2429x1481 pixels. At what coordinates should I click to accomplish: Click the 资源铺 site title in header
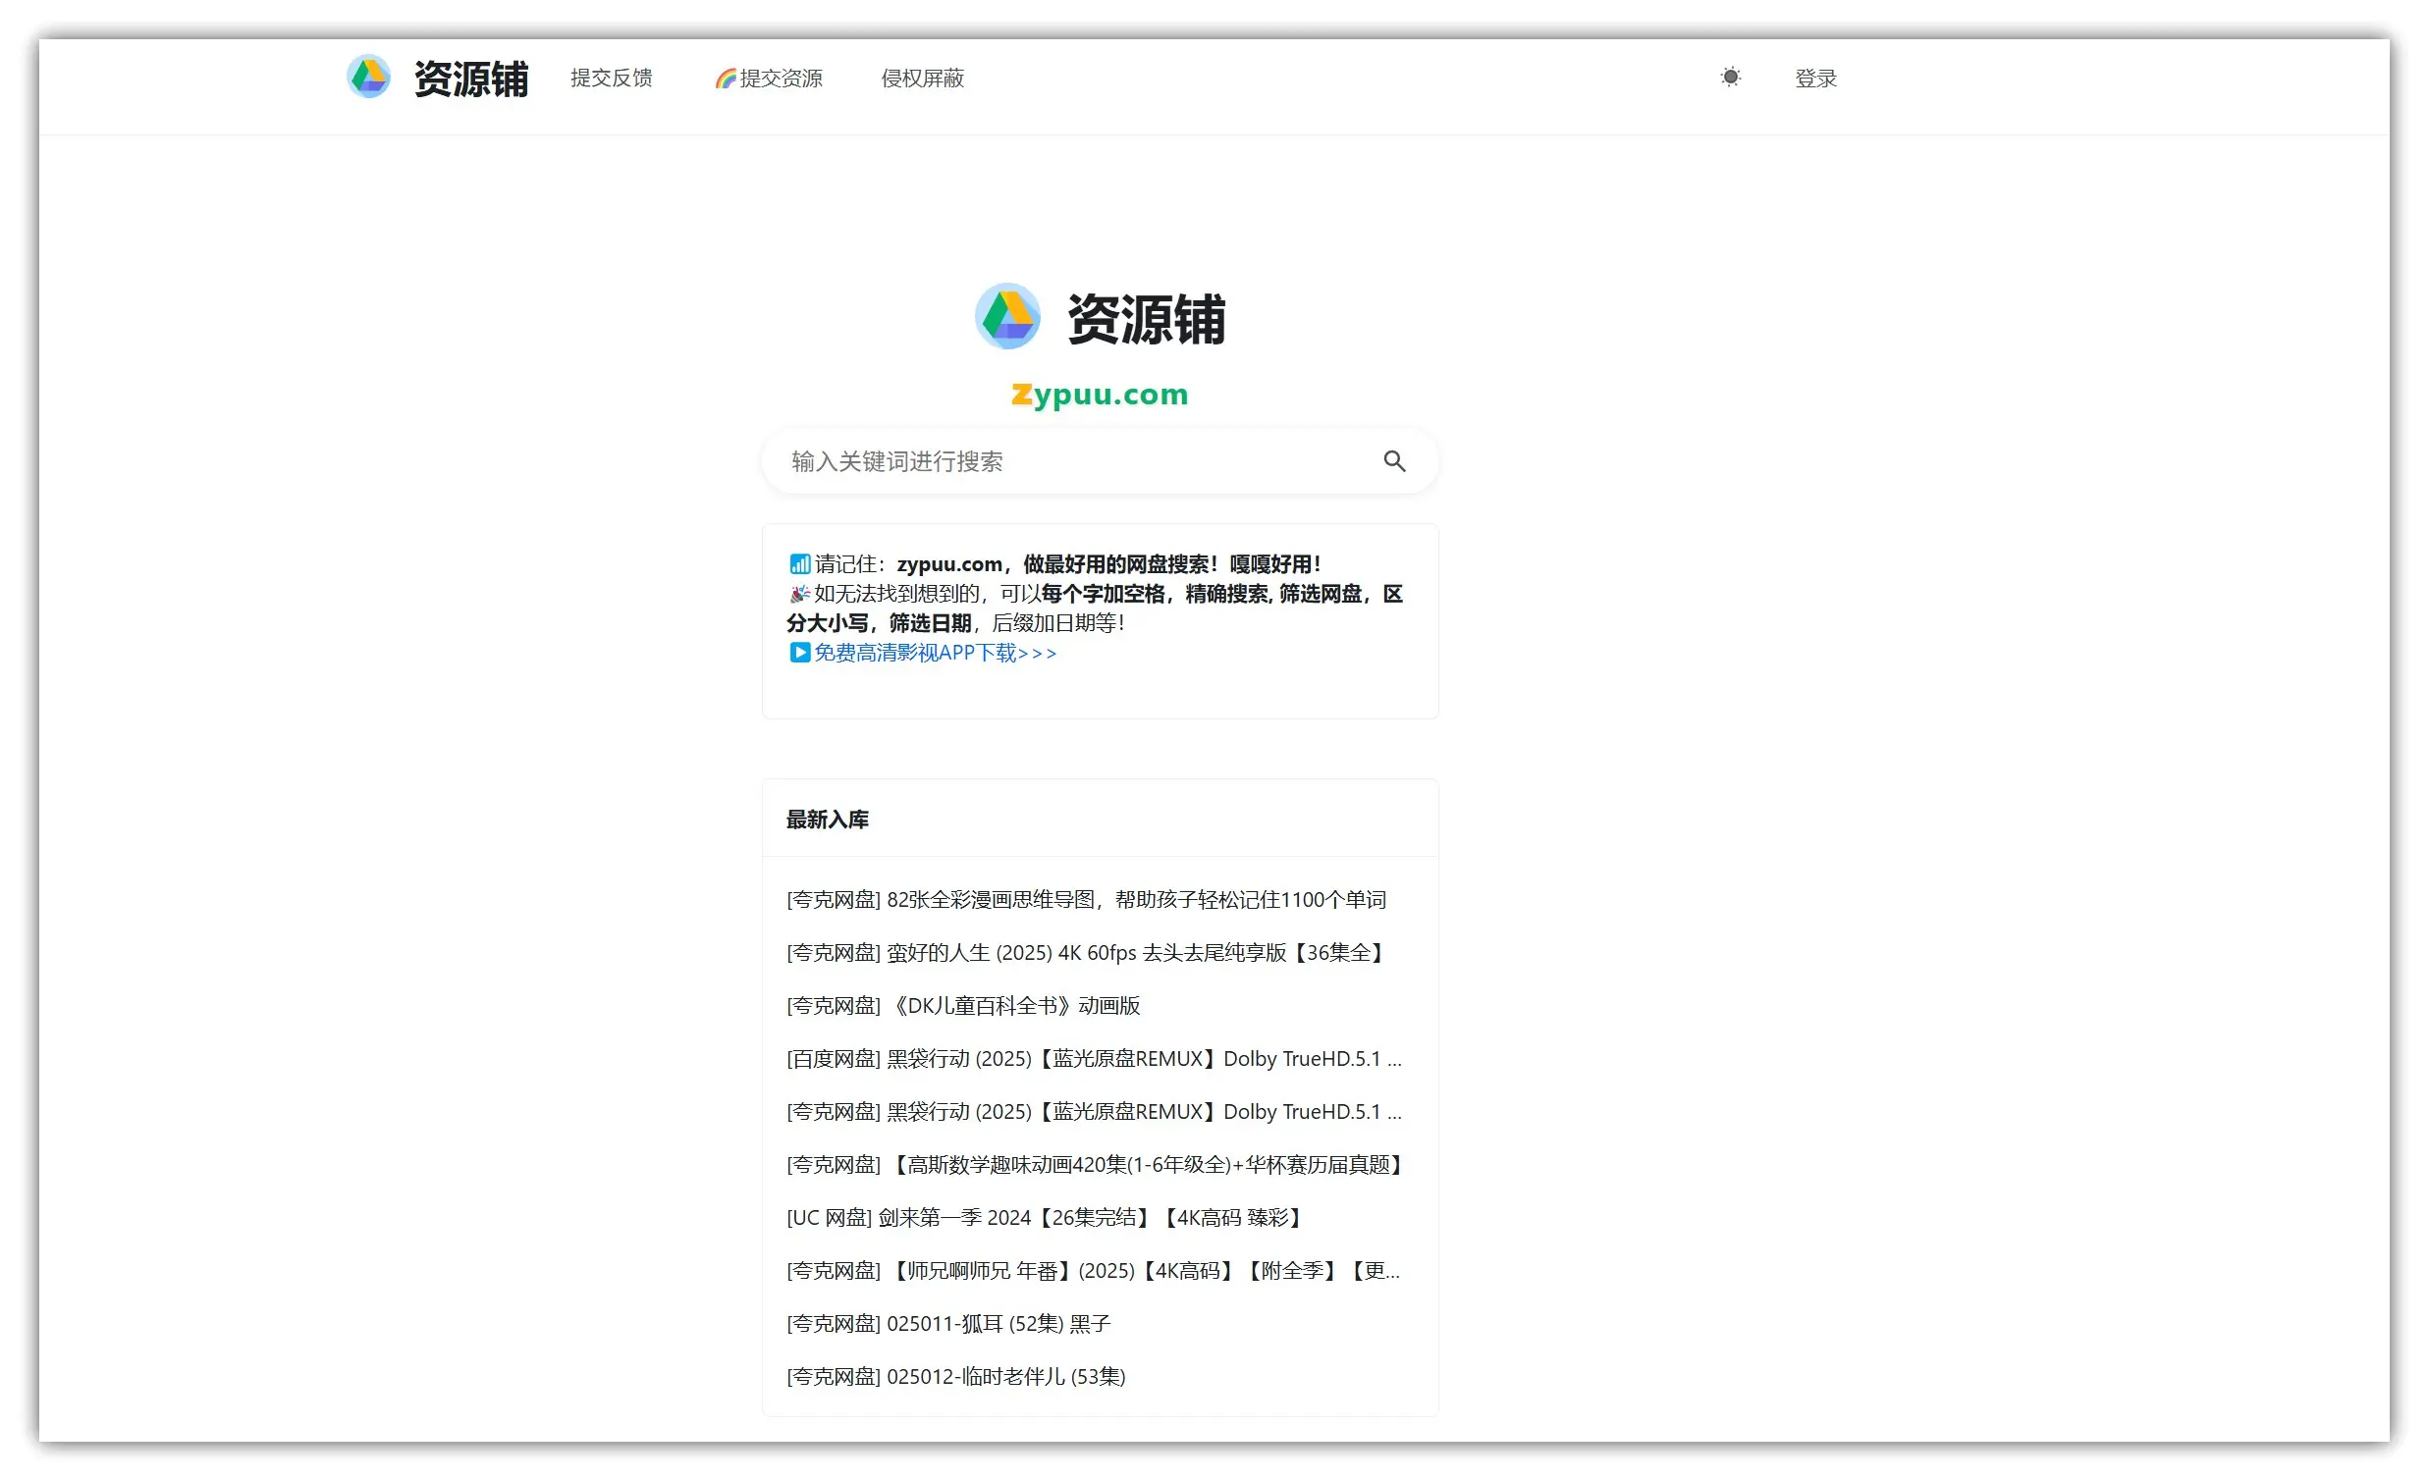click(471, 79)
